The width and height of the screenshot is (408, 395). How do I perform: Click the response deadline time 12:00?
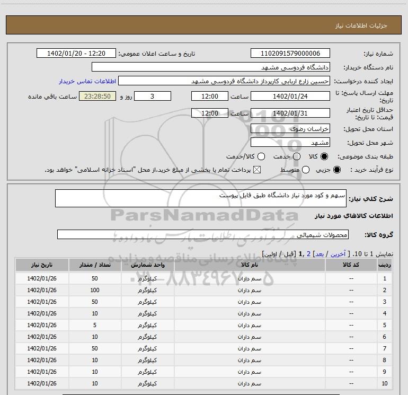click(210, 96)
